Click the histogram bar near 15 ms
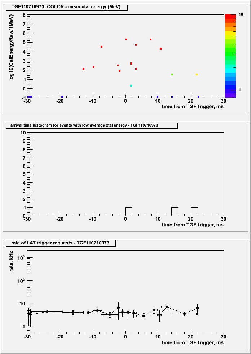251x354 pixels. coord(175,212)
